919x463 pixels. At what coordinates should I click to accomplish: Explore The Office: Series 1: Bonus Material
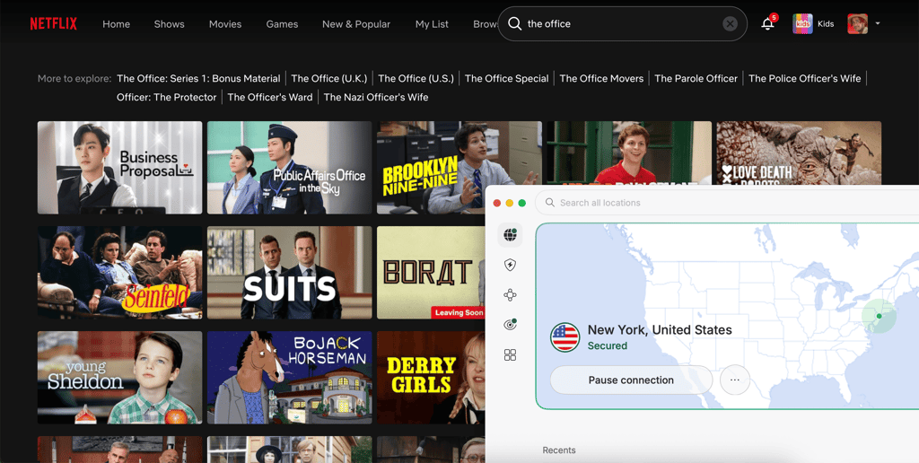(x=198, y=78)
